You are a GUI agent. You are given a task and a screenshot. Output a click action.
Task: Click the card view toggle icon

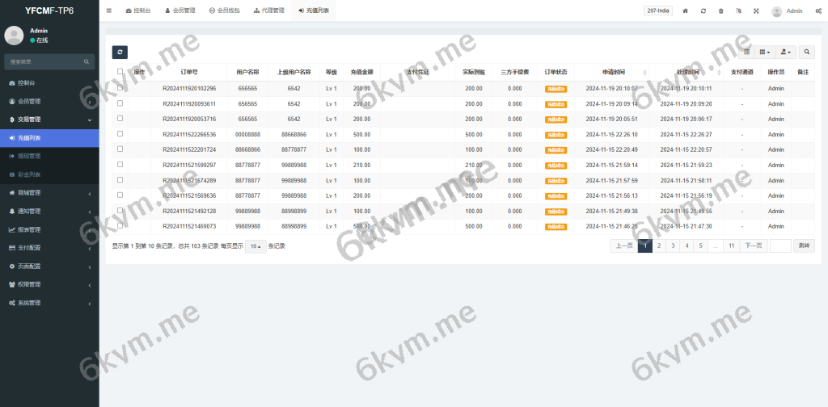pyautogui.click(x=747, y=52)
